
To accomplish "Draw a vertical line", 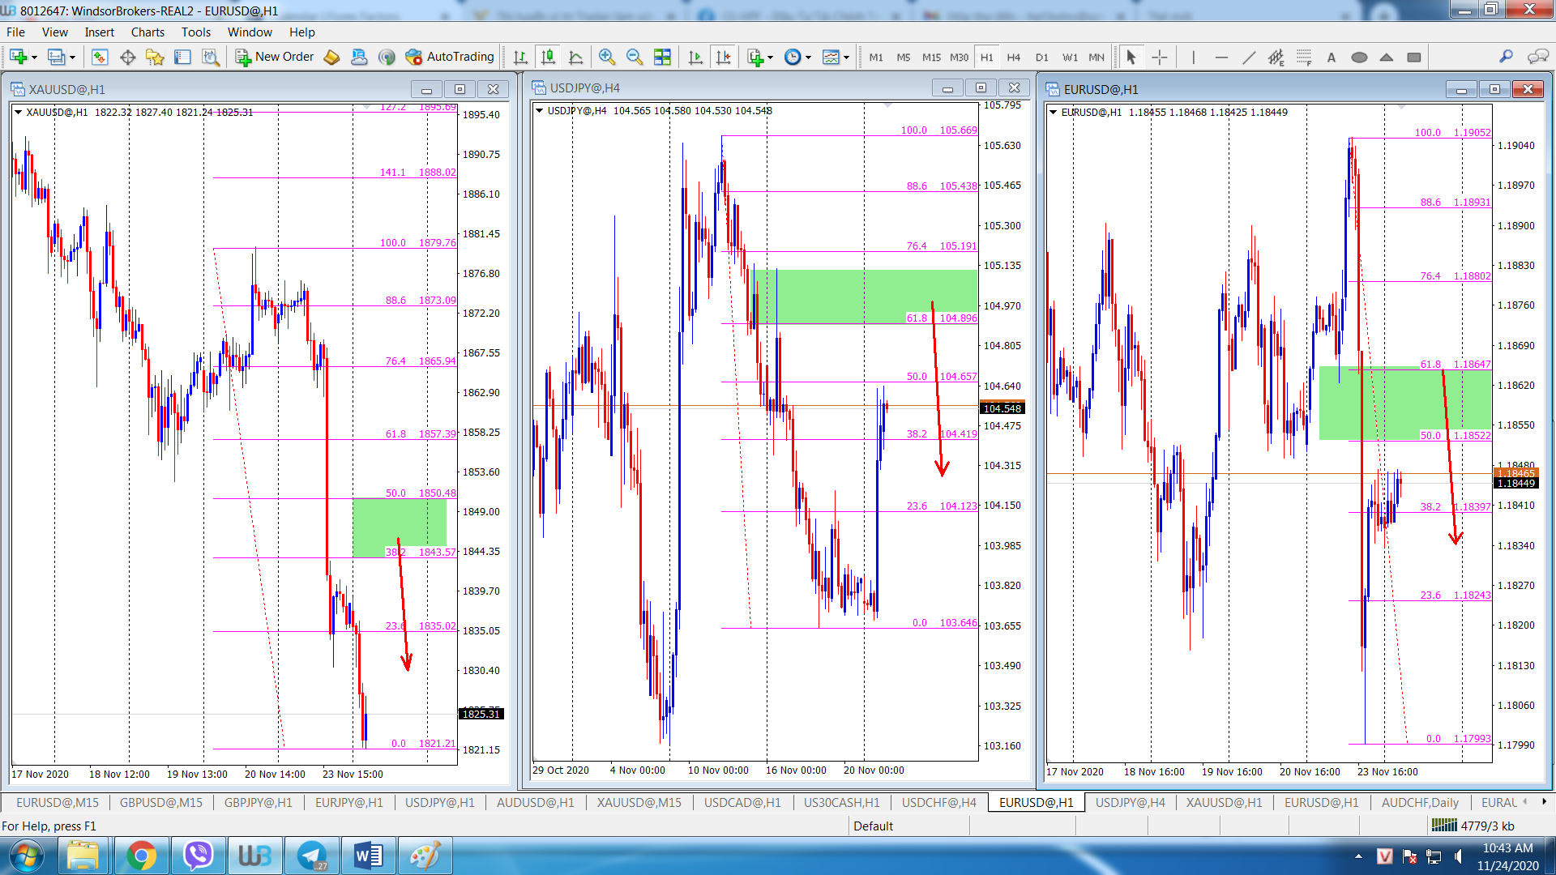I will [1194, 57].
